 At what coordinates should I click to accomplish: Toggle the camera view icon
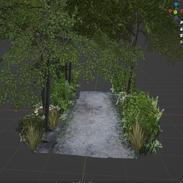[181, 35]
